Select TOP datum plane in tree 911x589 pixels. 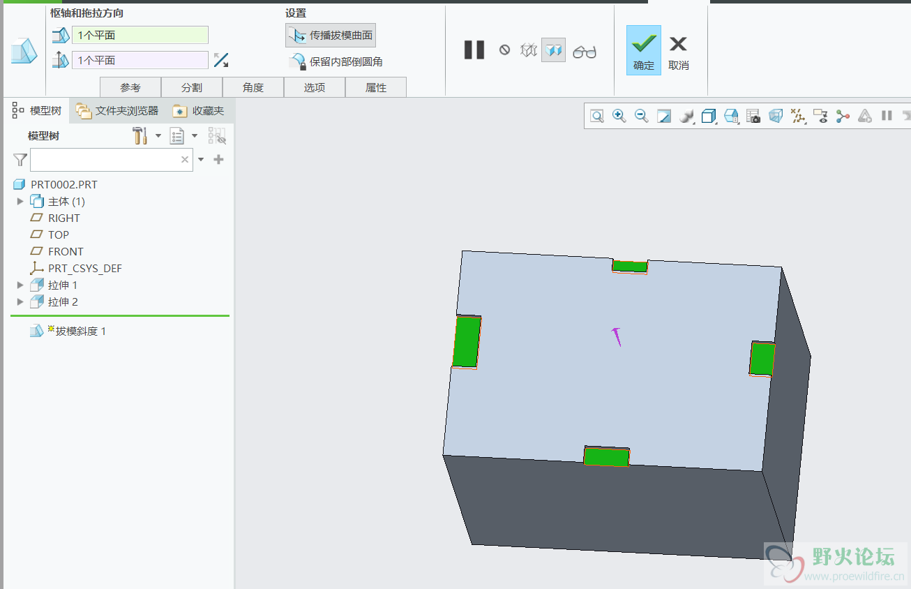pos(59,234)
